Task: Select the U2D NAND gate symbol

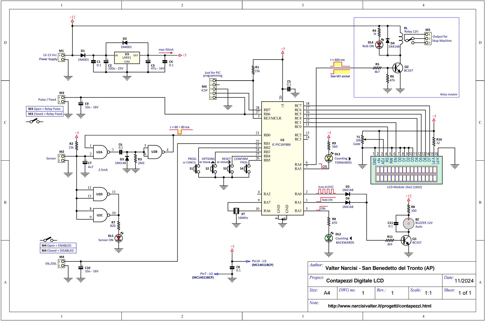Action: click(x=101, y=194)
